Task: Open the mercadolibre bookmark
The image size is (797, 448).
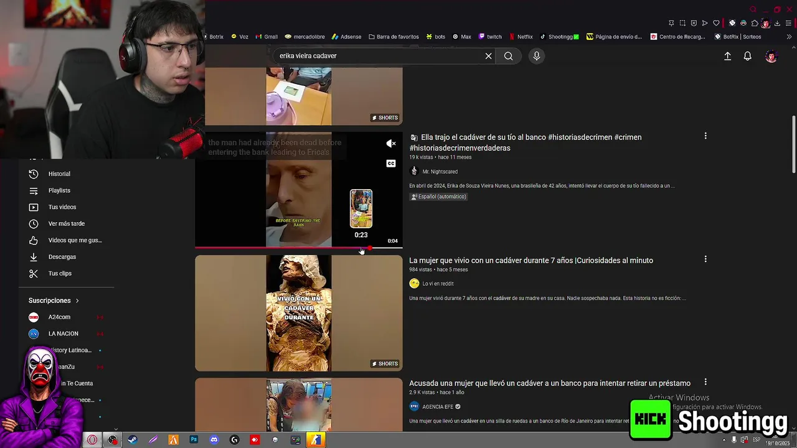Action: [x=304, y=37]
